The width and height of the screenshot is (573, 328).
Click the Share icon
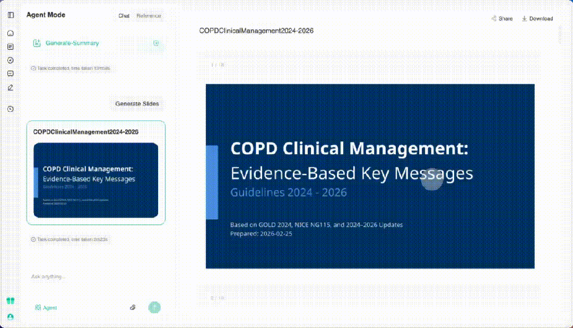coord(494,19)
